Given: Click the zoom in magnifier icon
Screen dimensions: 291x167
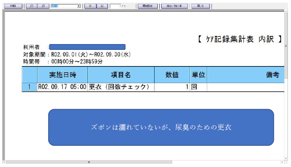Looking at the screenshot, I should pos(44,6).
